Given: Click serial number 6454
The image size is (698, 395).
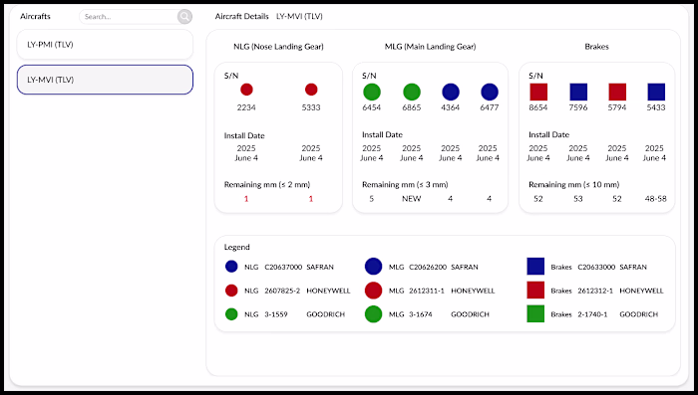Looking at the screenshot, I should pyautogui.click(x=372, y=107).
